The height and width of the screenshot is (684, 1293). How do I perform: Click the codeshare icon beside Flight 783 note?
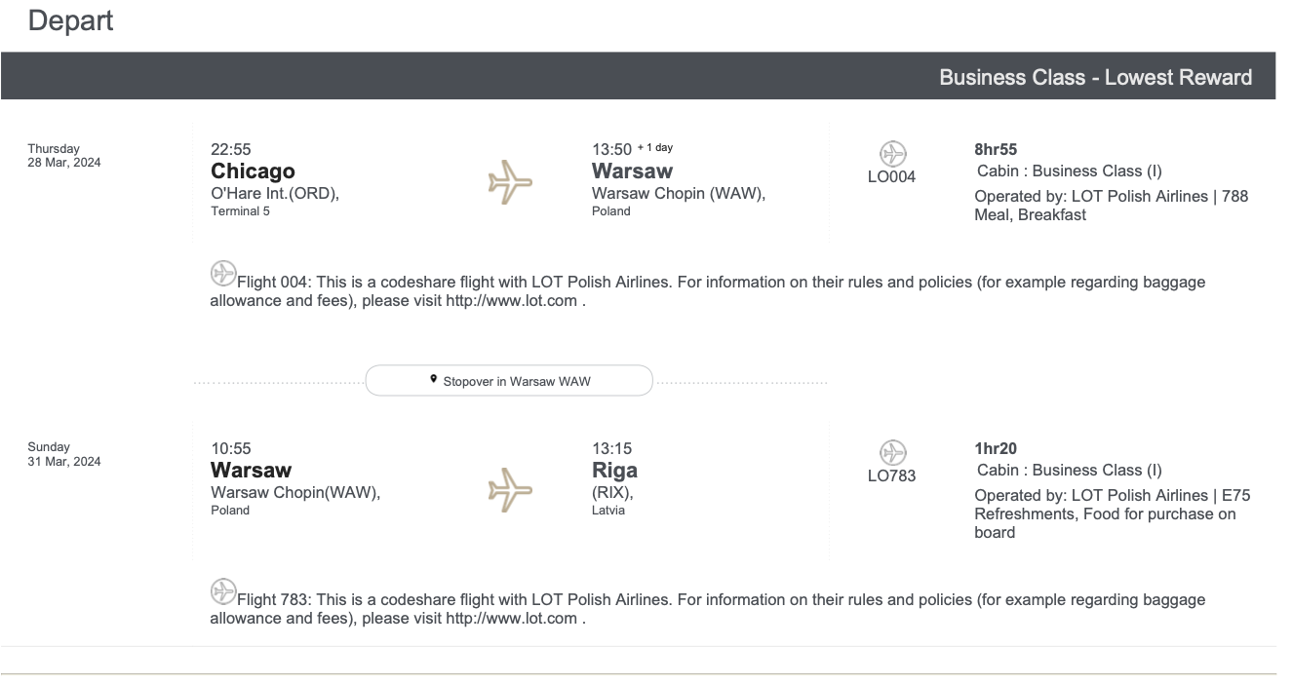coord(222,589)
